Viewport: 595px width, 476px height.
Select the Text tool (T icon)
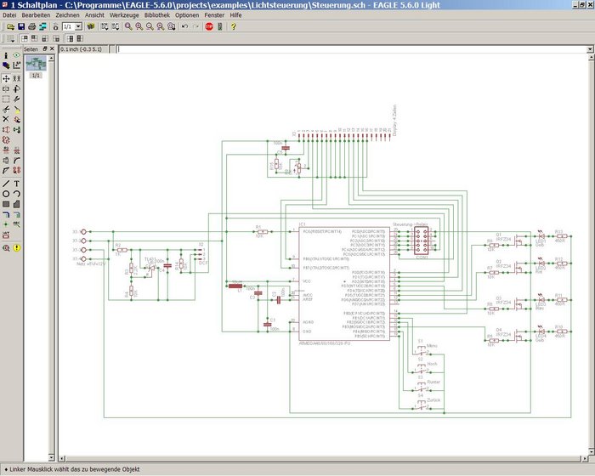(17, 183)
